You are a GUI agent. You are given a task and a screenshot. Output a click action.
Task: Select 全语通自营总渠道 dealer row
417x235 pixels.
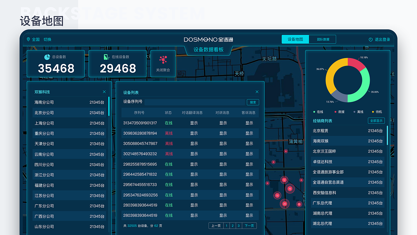[348, 182]
